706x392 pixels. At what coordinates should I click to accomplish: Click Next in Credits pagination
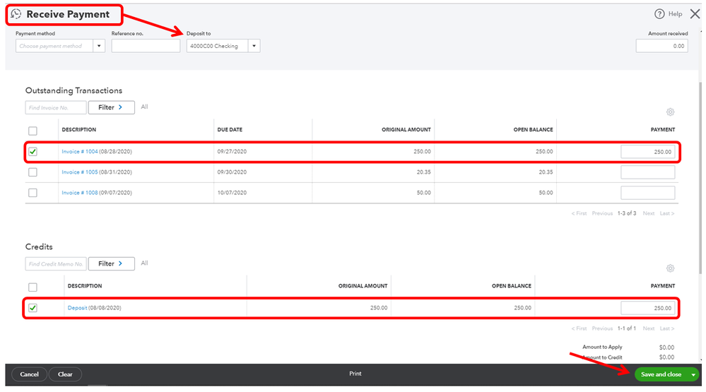coord(648,328)
